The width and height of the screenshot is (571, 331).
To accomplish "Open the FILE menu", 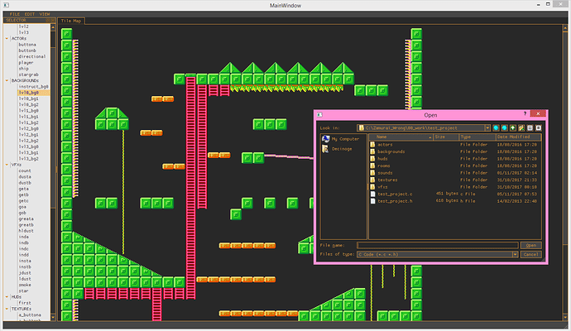I will tap(15, 14).
